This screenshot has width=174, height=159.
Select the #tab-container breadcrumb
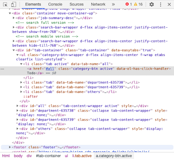pos(48,156)
